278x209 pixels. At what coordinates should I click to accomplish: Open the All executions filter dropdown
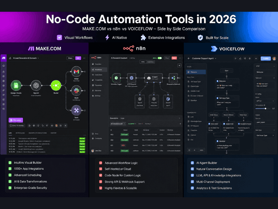click(x=118, y=124)
